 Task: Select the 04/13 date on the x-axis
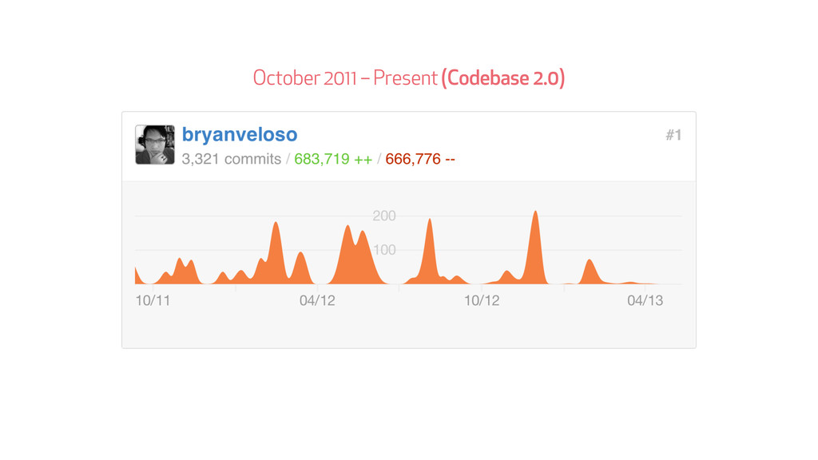click(645, 301)
